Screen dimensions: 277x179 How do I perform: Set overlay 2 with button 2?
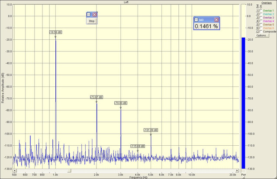tap(258, 14)
